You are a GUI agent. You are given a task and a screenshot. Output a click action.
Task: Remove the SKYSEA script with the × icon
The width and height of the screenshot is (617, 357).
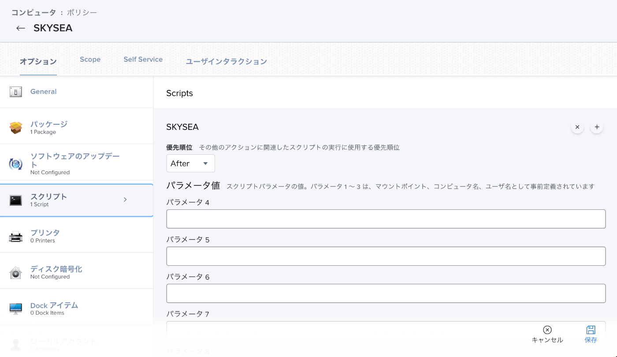click(x=577, y=127)
